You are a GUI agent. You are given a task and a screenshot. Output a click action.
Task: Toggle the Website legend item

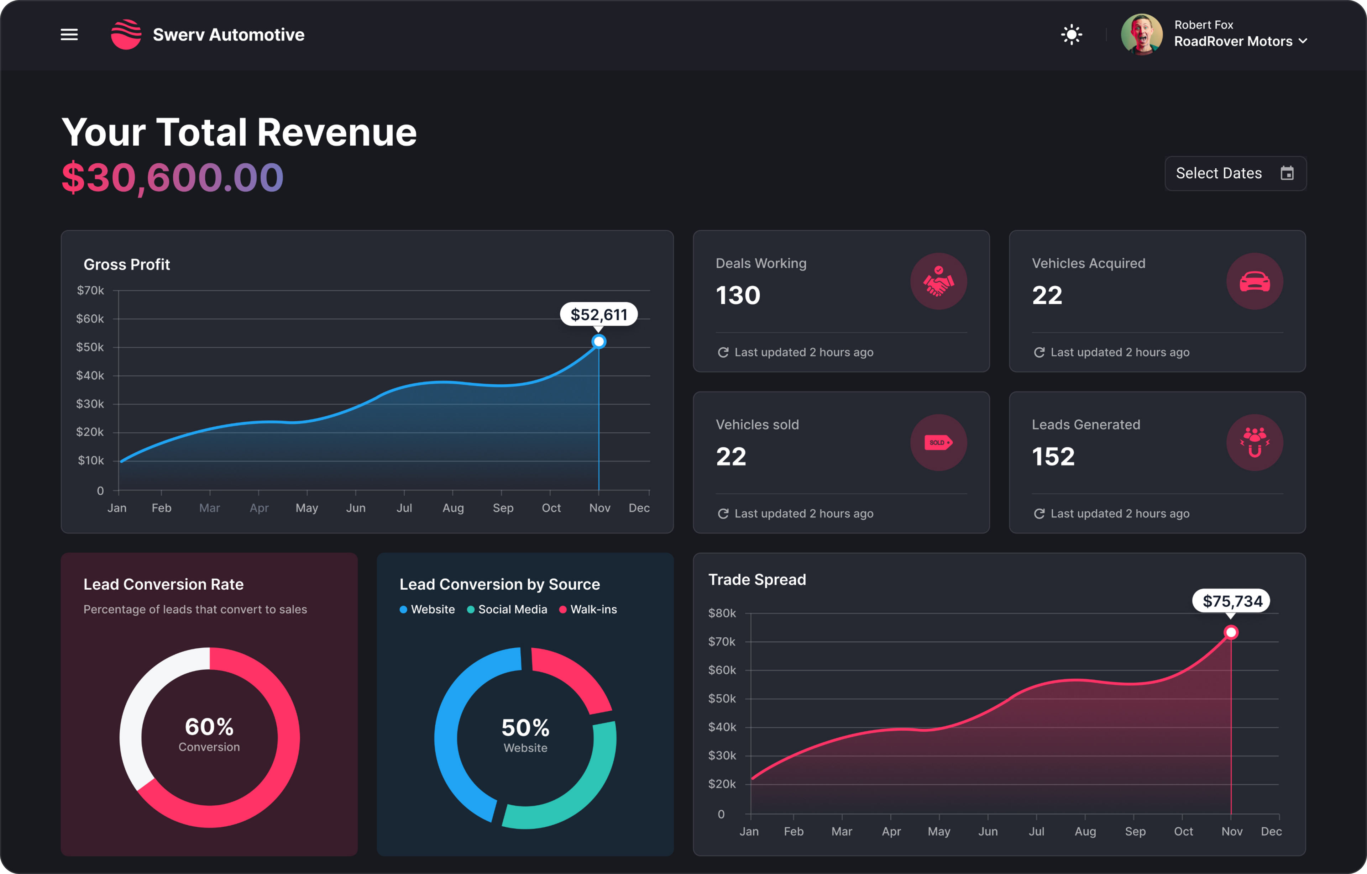[427, 610]
